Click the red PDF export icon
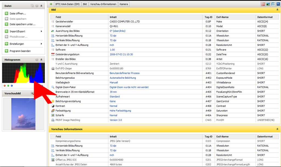The height and width of the screenshot is (167, 281). [x=263, y=4]
